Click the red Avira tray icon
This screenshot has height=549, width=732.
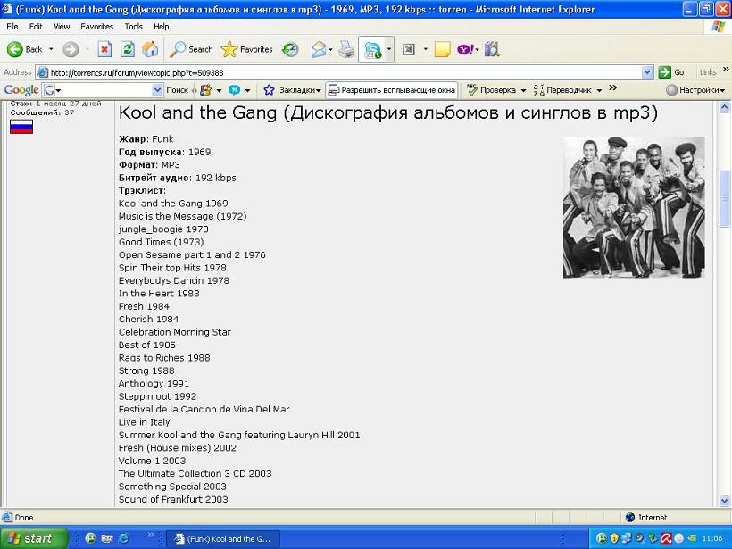click(x=666, y=538)
